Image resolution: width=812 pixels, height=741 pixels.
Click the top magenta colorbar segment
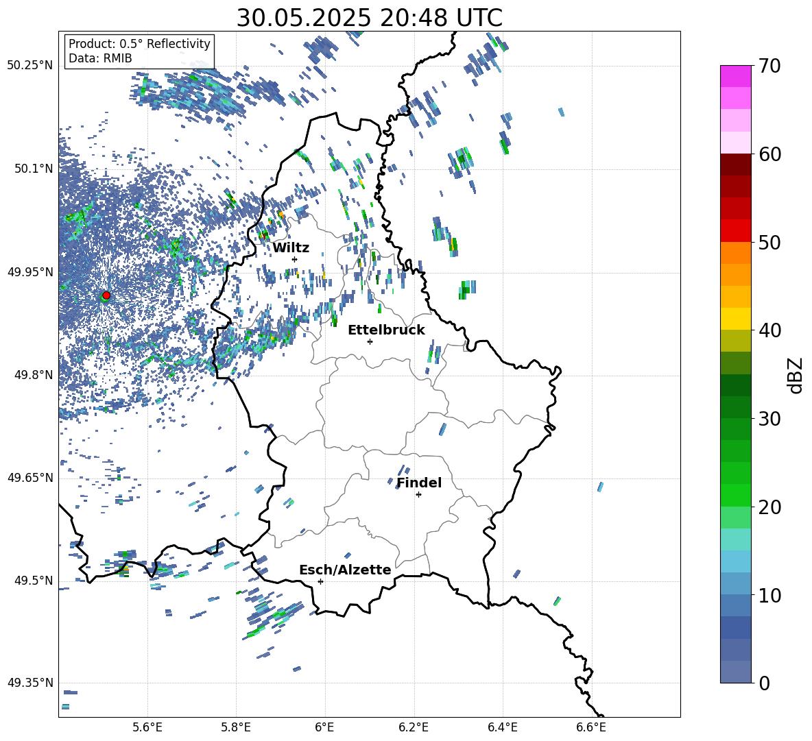click(735, 76)
